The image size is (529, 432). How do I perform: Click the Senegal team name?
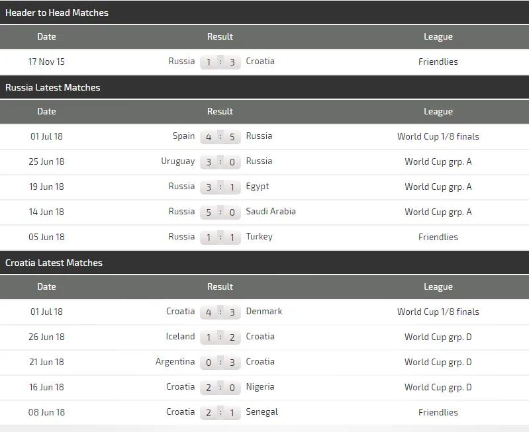tap(262, 412)
